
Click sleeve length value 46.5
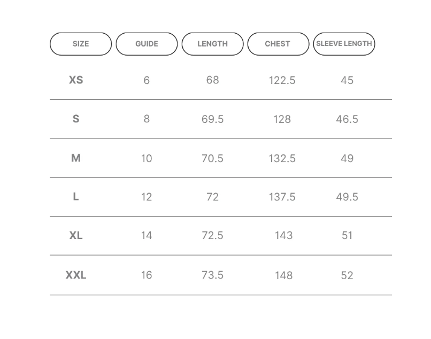tap(347, 119)
